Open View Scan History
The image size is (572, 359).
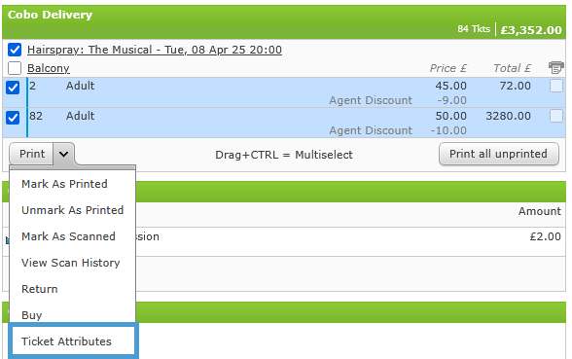[71, 263]
